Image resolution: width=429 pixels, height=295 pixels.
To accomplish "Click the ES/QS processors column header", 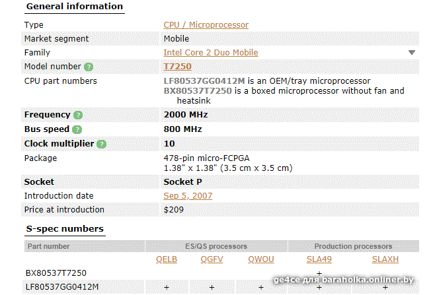I will click(216, 246).
